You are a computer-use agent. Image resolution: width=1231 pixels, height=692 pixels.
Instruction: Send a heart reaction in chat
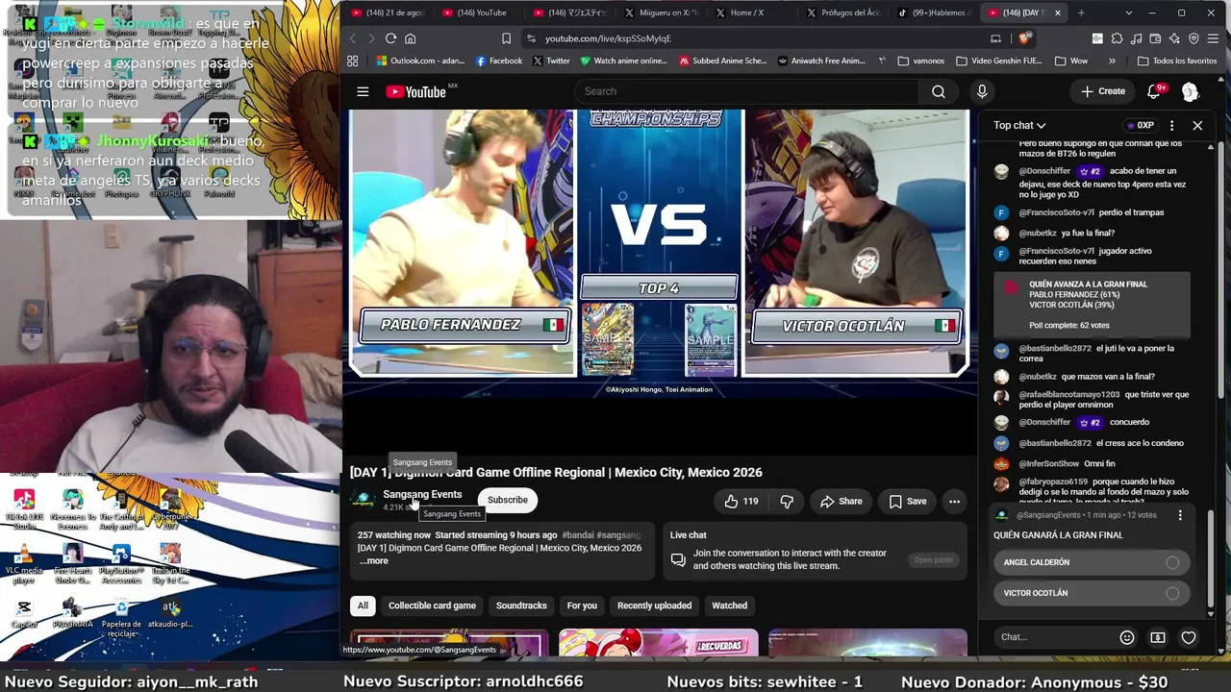1189,637
